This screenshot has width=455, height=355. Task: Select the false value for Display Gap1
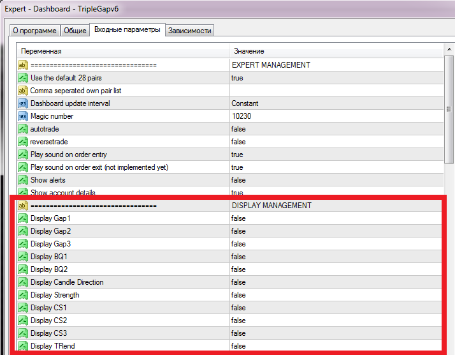(335, 218)
